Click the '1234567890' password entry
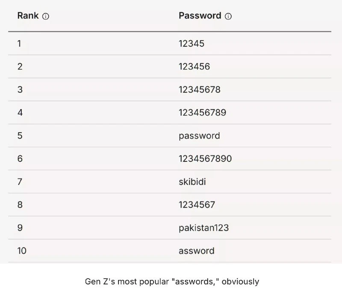 click(x=205, y=159)
